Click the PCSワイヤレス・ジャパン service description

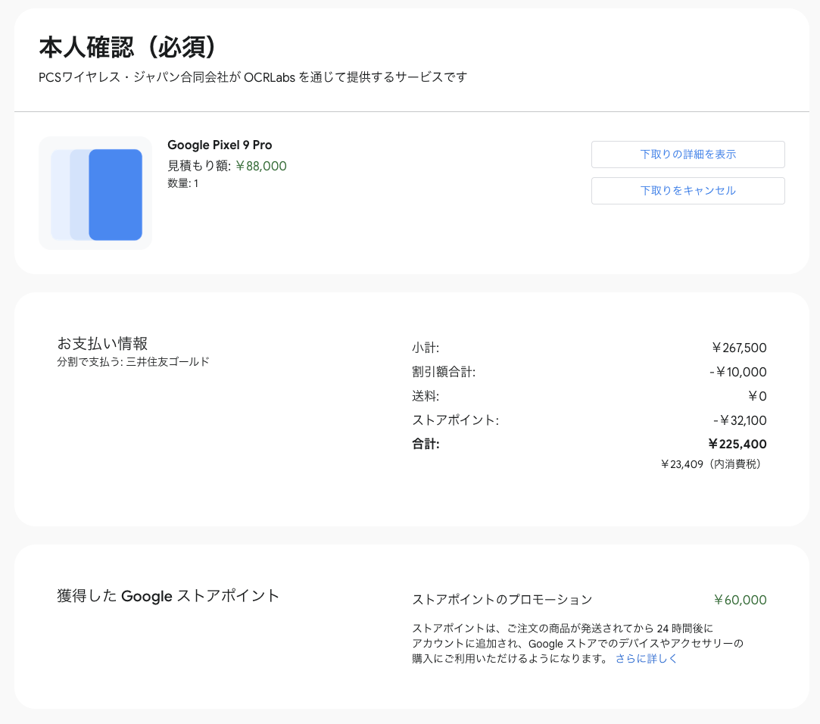(253, 77)
